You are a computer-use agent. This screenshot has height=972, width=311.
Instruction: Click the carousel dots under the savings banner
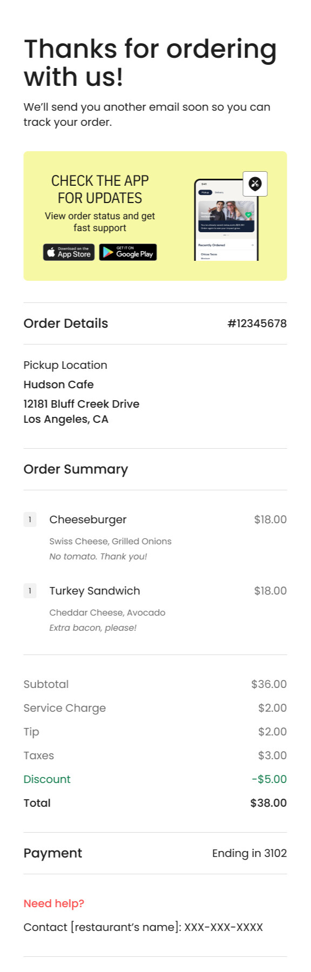[227, 234]
